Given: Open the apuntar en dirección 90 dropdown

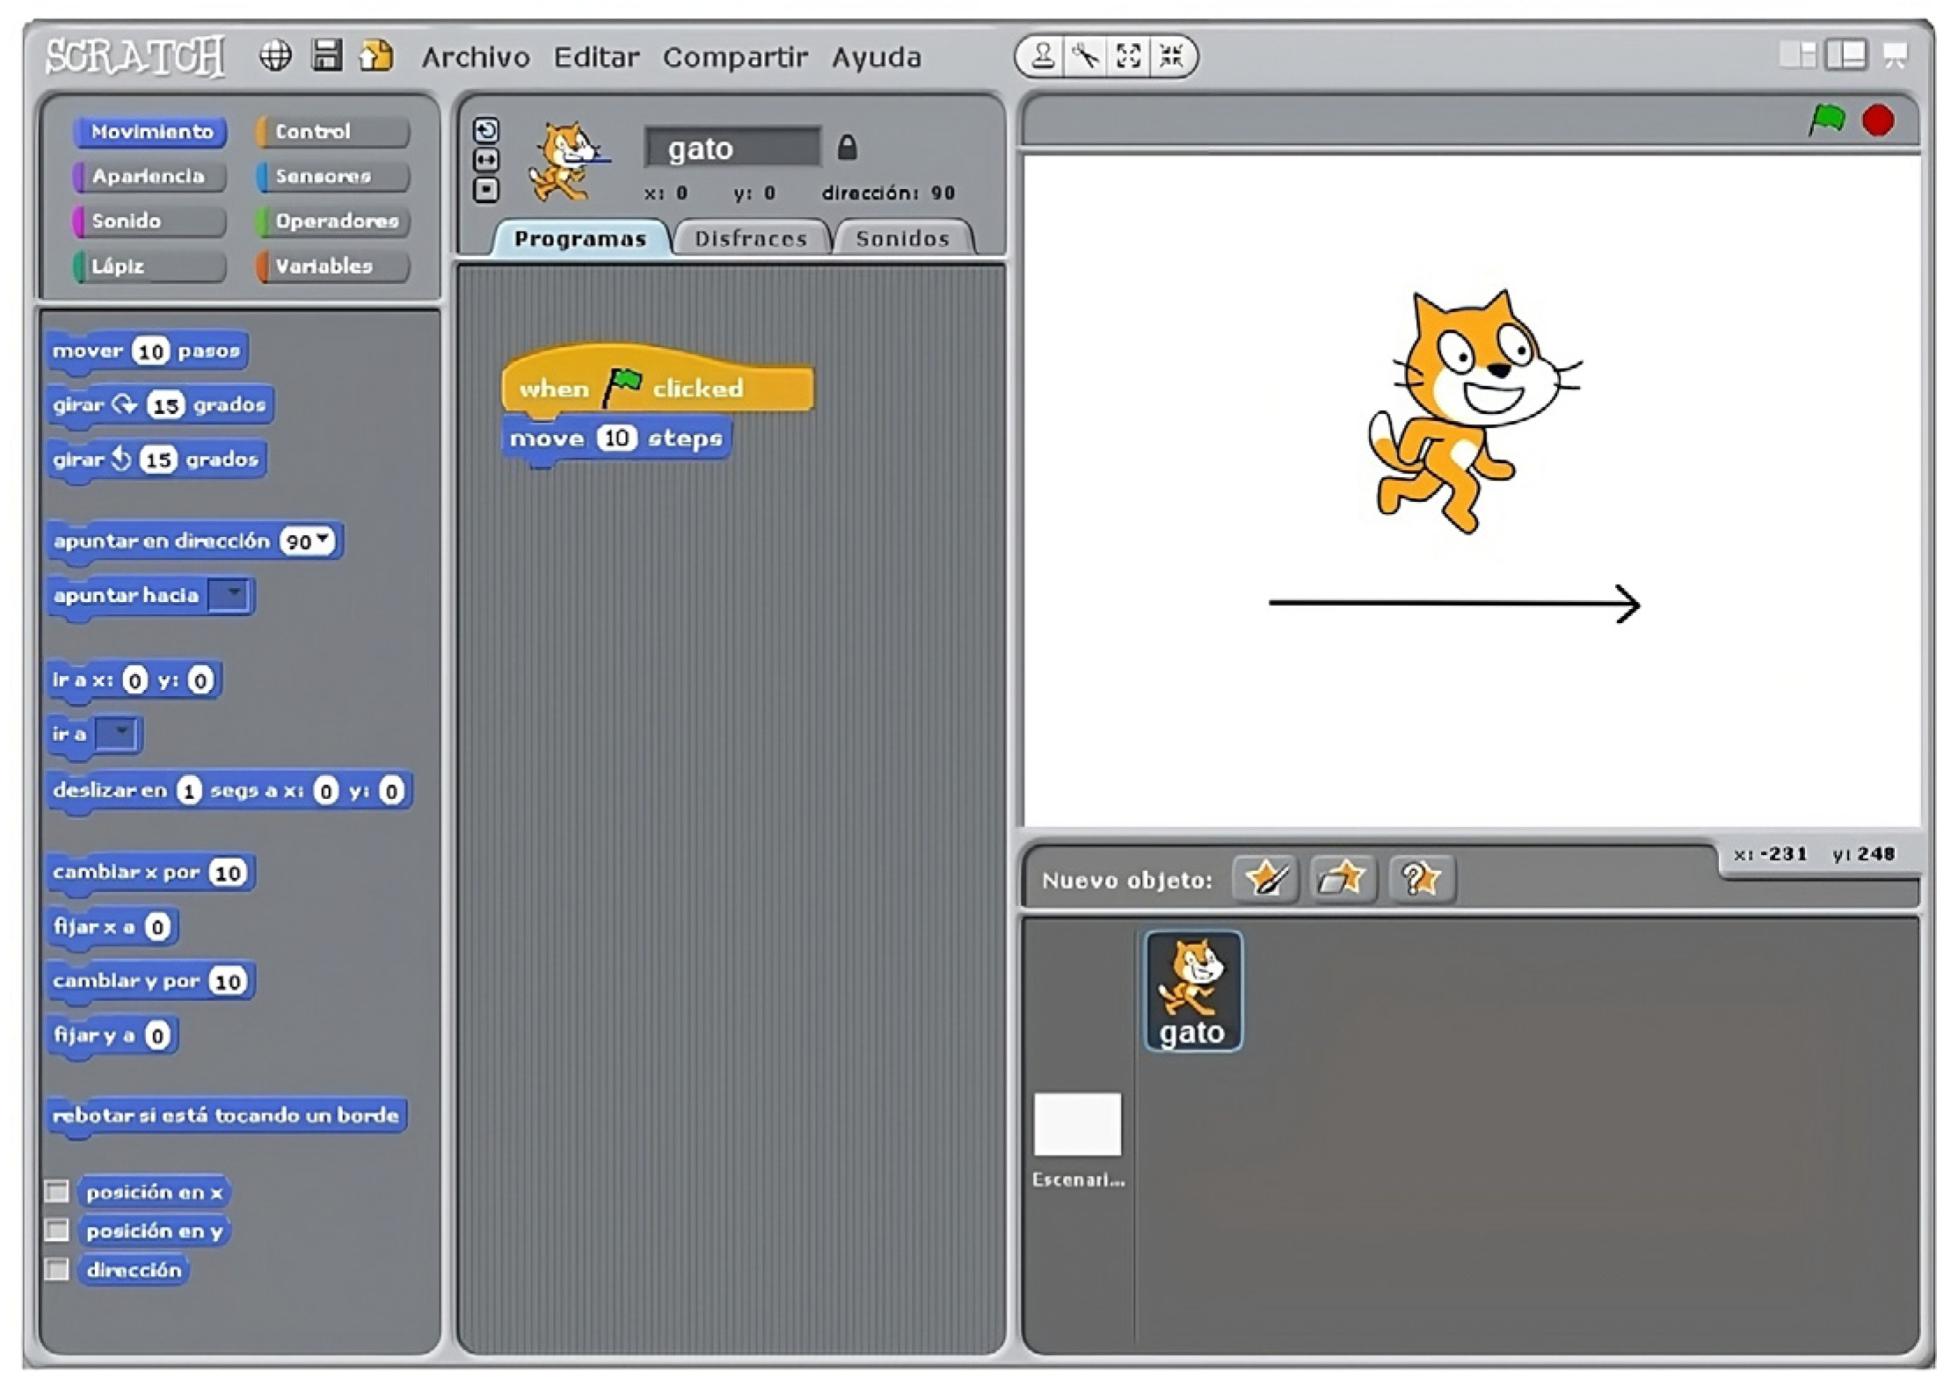Looking at the screenshot, I should pyautogui.click(x=323, y=538).
